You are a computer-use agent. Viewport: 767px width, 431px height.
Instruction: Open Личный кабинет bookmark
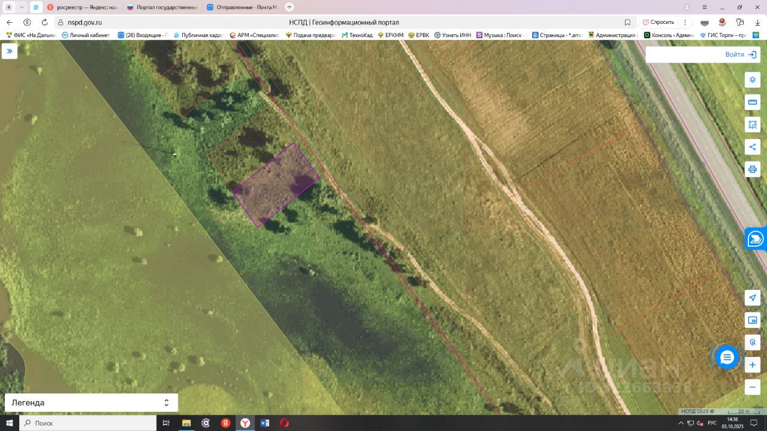86,35
